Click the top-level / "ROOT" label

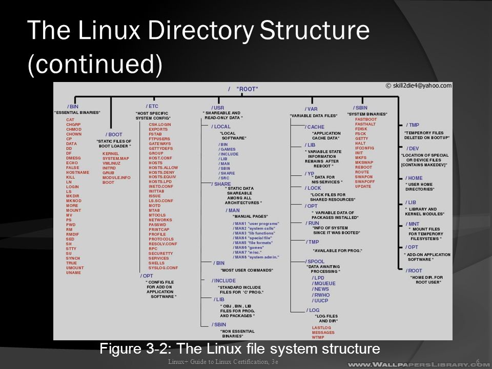[243, 89]
